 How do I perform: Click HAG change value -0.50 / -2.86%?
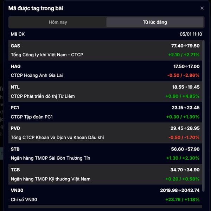[x=184, y=75]
